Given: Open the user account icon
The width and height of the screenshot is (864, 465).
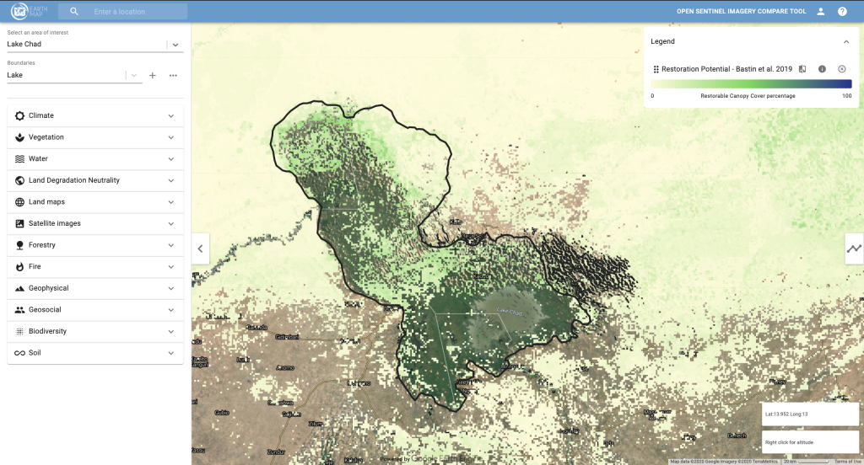Looking at the screenshot, I should coord(820,12).
